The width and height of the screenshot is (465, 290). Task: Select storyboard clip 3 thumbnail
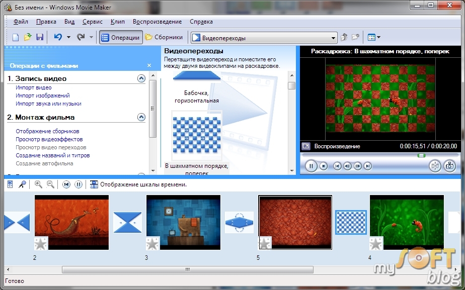183,222
